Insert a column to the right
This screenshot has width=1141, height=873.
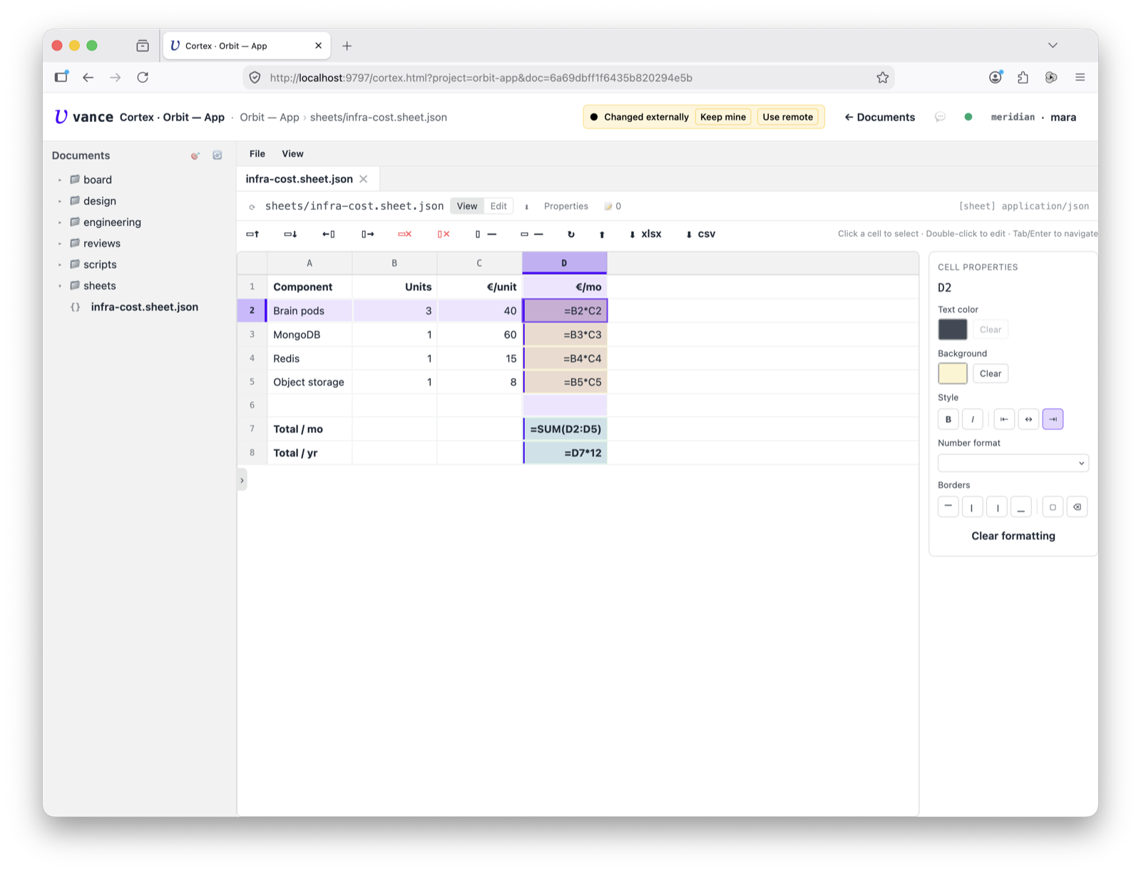(367, 234)
